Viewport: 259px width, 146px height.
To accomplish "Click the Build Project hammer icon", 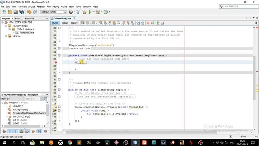I will click(x=78, y=12).
